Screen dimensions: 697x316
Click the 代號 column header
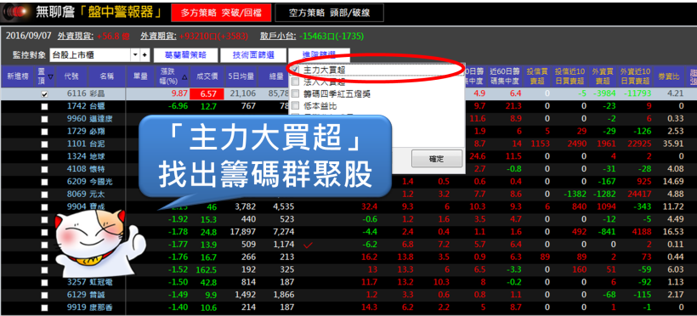[x=71, y=76]
